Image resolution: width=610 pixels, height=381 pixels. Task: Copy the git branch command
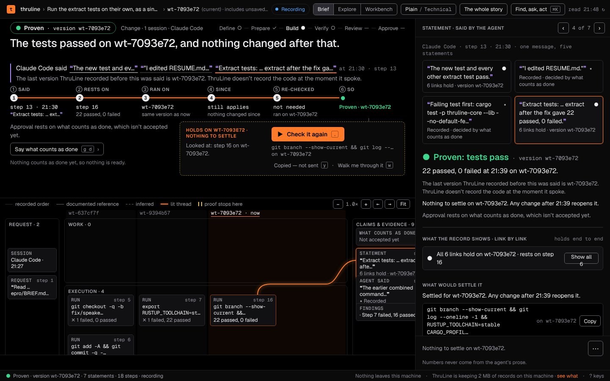click(590, 321)
